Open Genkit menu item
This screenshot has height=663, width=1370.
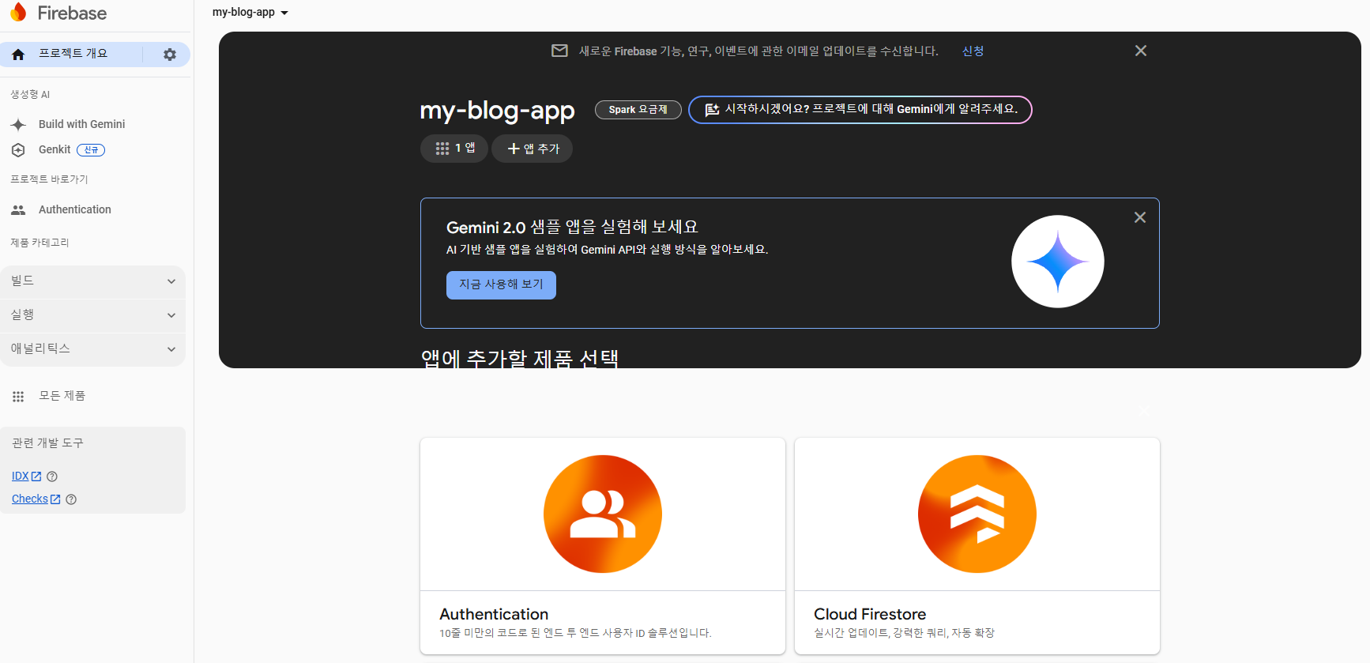point(55,150)
